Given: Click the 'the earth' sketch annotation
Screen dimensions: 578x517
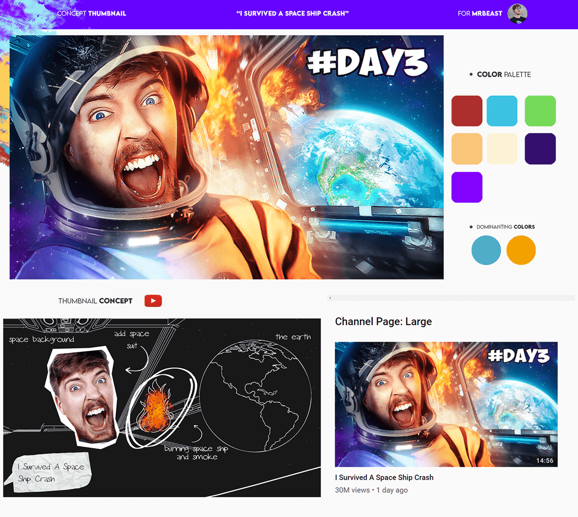Looking at the screenshot, I should pyautogui.click(x=293, y=337).
